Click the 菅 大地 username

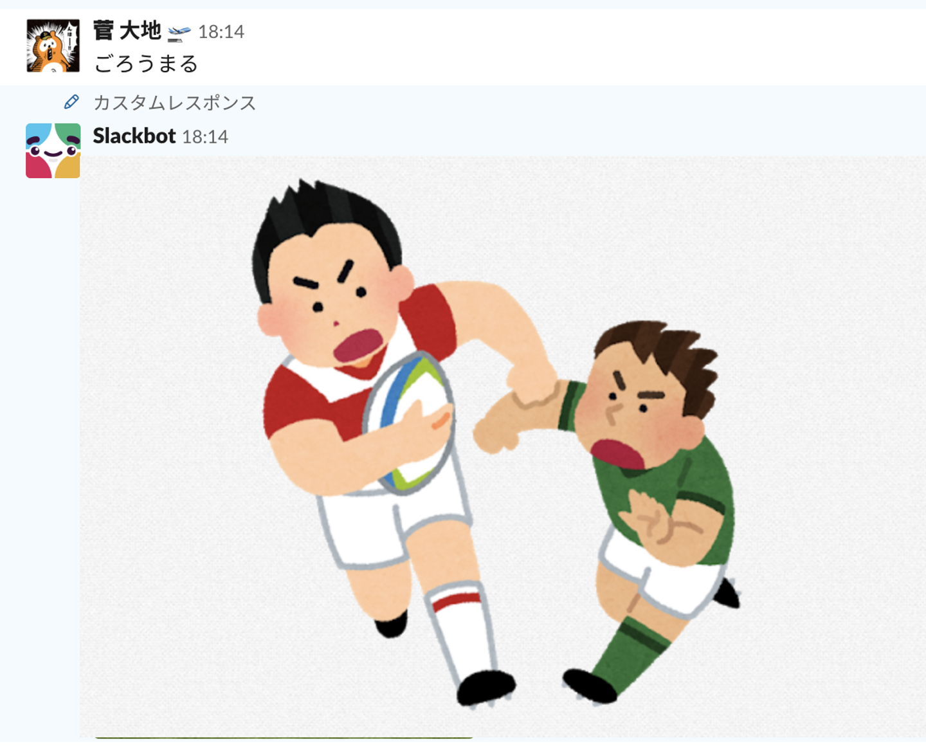click(x=127, y=30)
